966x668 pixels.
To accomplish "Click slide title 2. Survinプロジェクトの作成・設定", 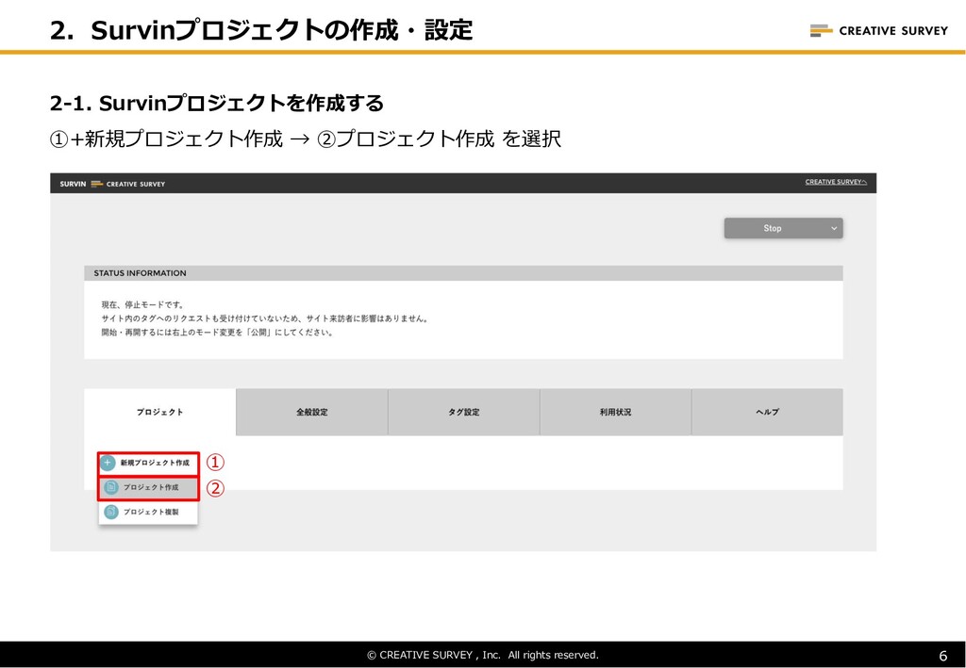I will tap(261, 29).
